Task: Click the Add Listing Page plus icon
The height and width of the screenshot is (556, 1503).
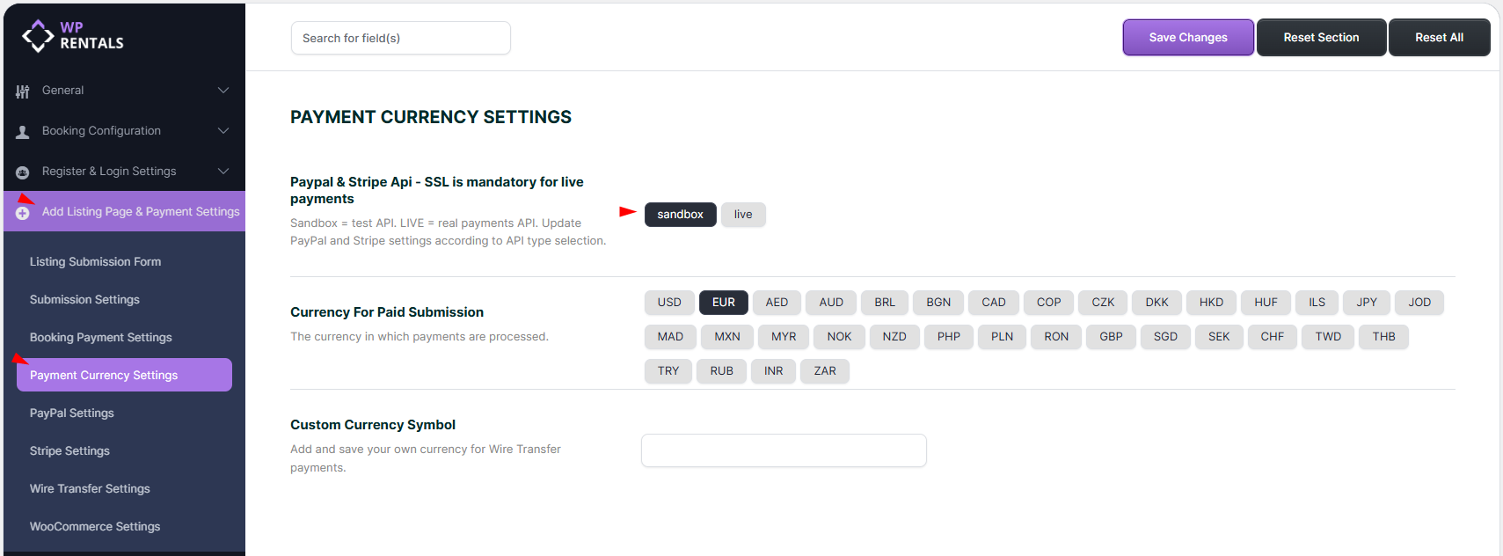Action: (x=23, y=213)
